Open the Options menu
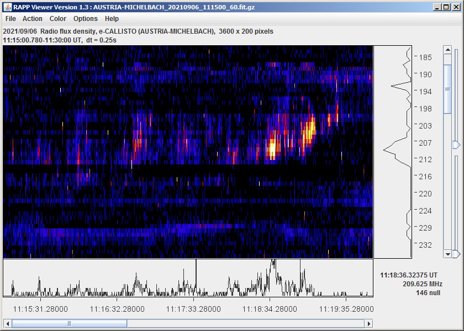The height and width of the screenshot is (331, 464). (x=86, y=19)
